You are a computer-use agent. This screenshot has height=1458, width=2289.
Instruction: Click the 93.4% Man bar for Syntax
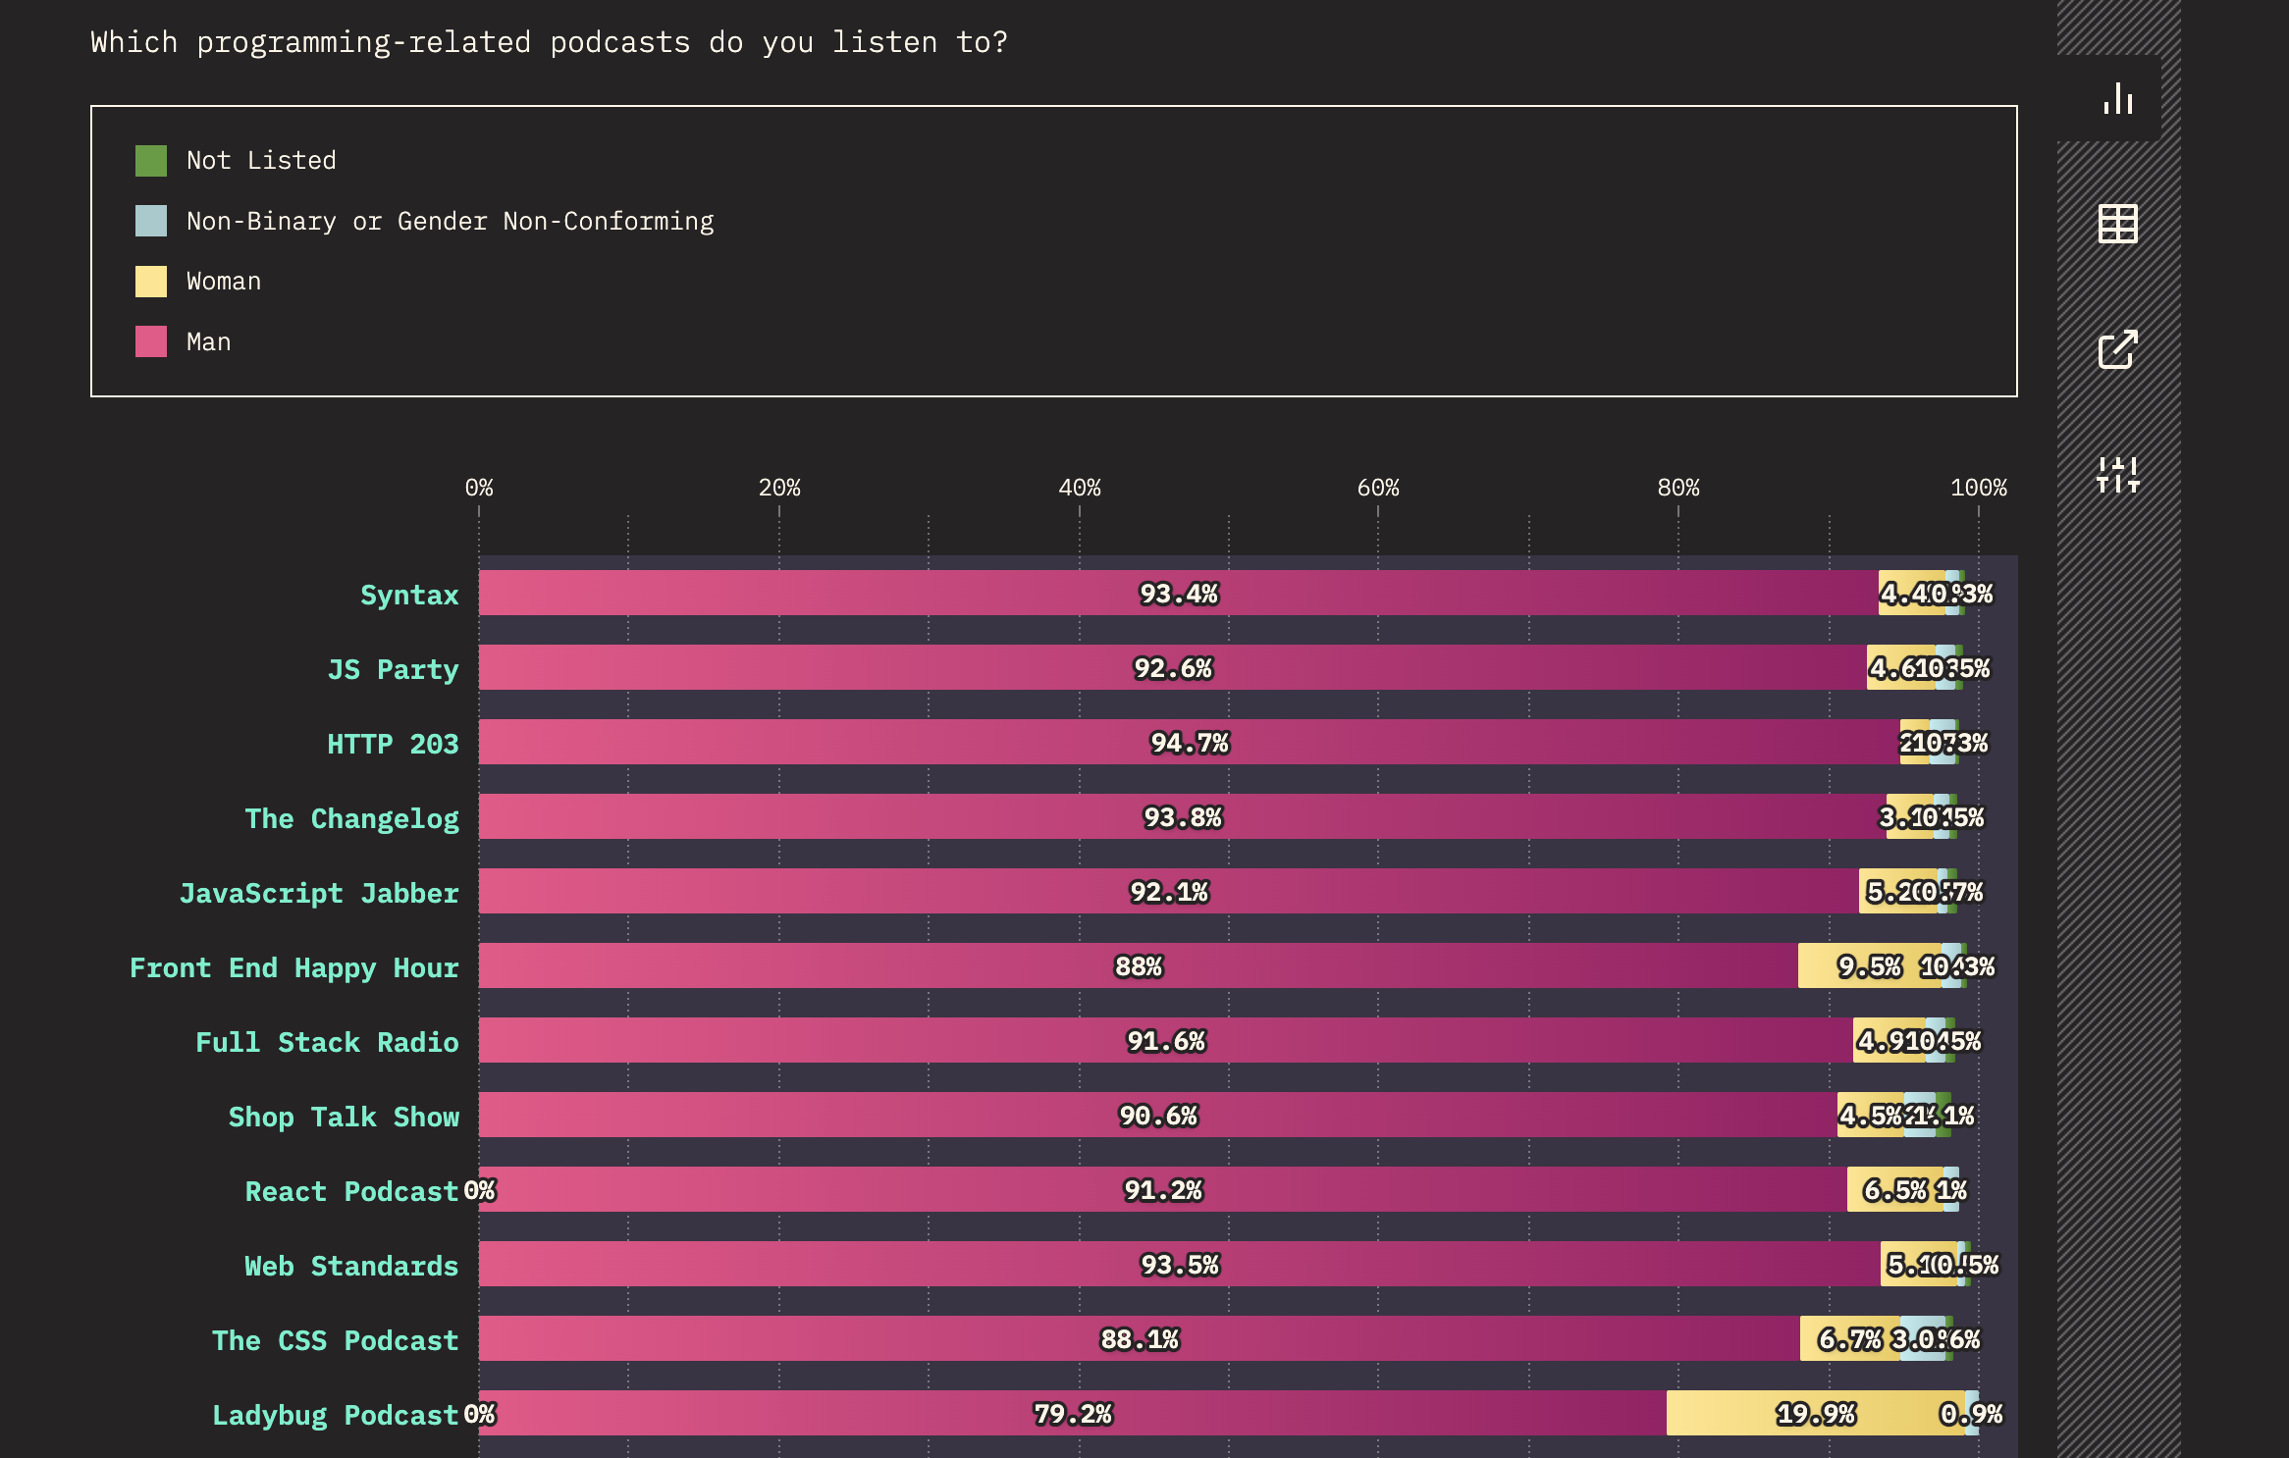pyautogui.click(x=1178, y=594)
